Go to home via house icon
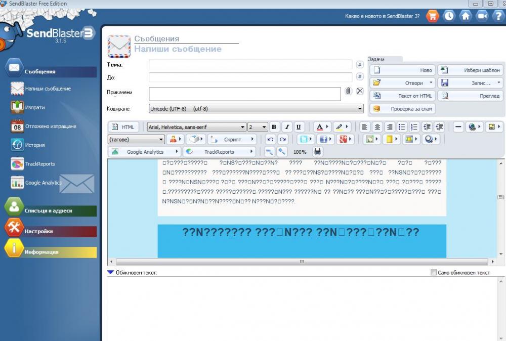Screen dimensions: 506x341 [x=466, y=16]
